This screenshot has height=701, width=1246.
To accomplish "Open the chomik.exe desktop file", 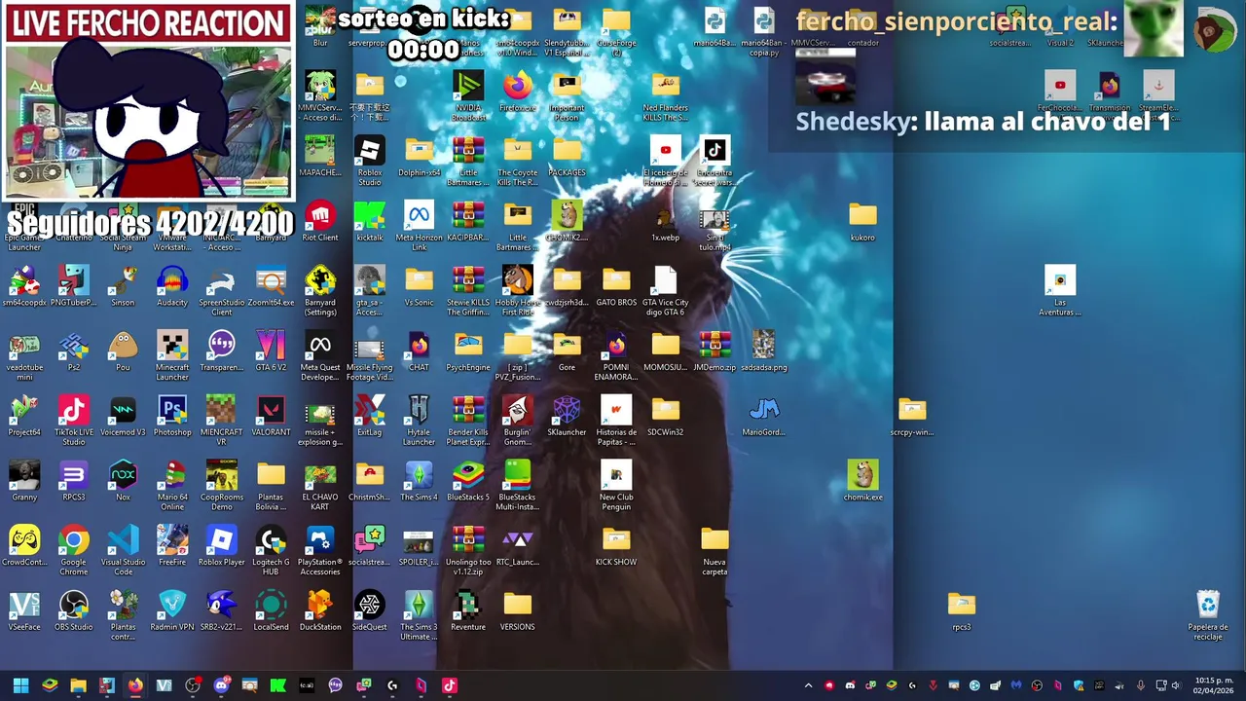I will pos(862,481).
